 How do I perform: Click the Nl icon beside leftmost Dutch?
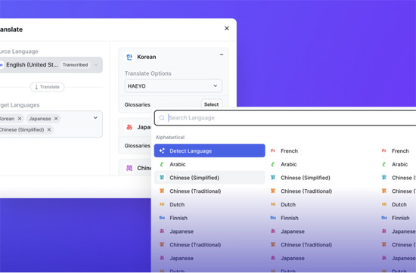pos(162,204)
